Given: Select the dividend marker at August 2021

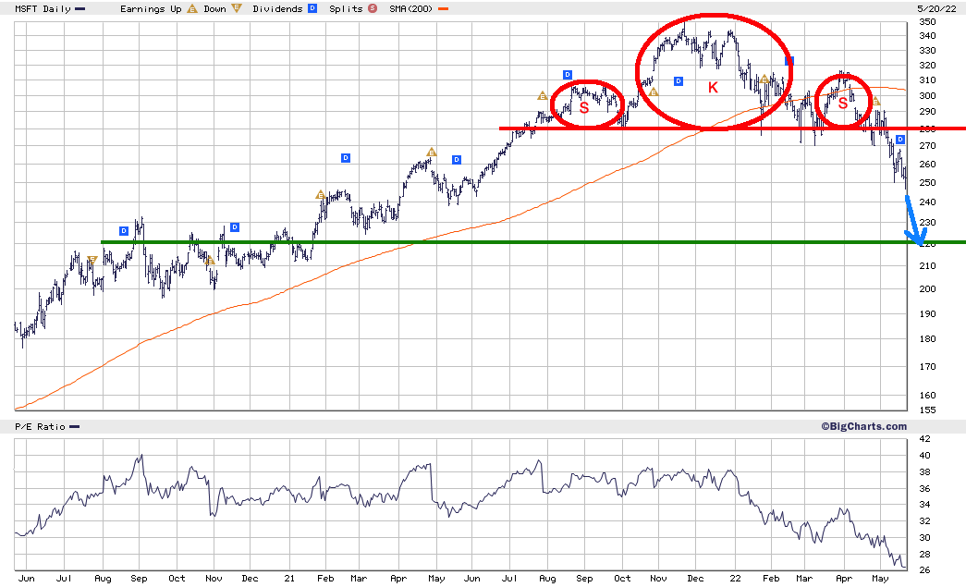Looking at the screenshot, I should click(x=568, y=75).
